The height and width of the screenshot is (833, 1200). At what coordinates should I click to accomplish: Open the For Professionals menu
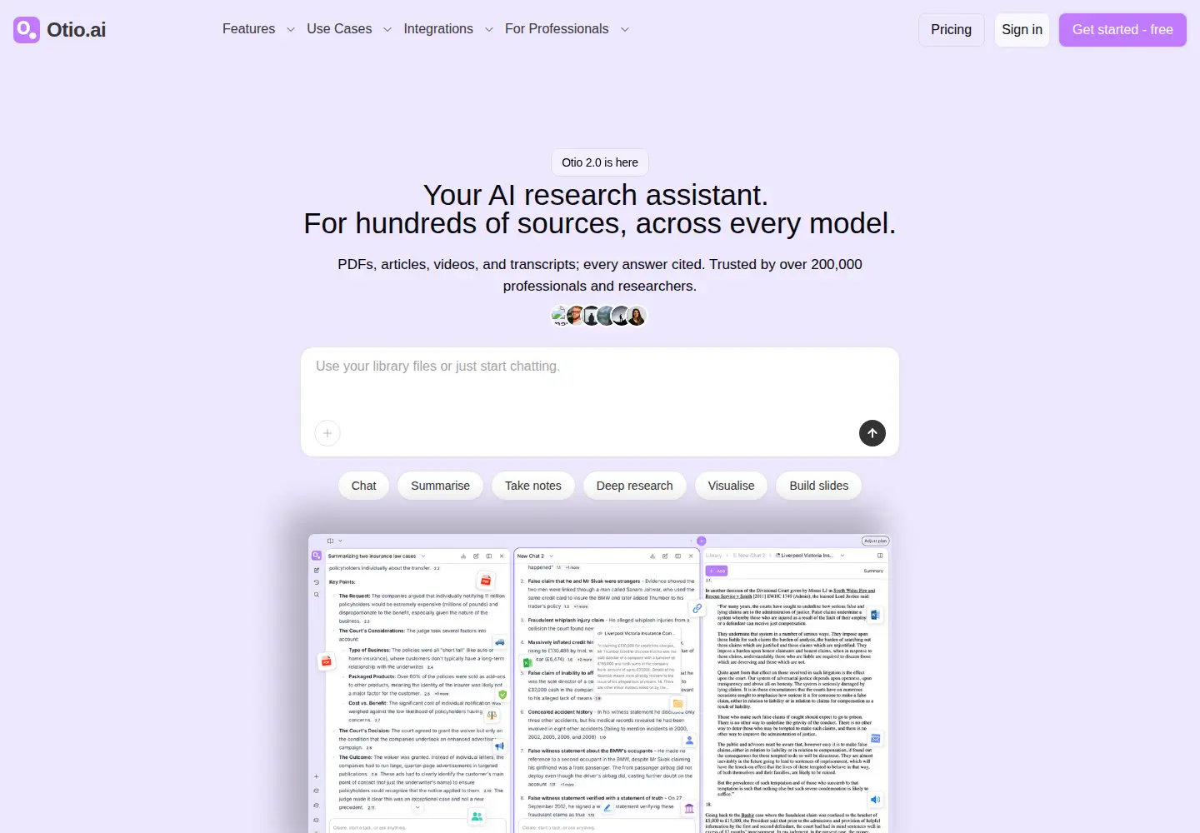(x=567, y=29)
